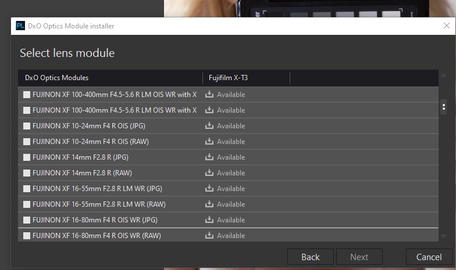Click the 'FUJINON XF 14mm F2.8 R (JPG)' label
The width and height of the screenshot is (456, 270).
pos(80,157)
